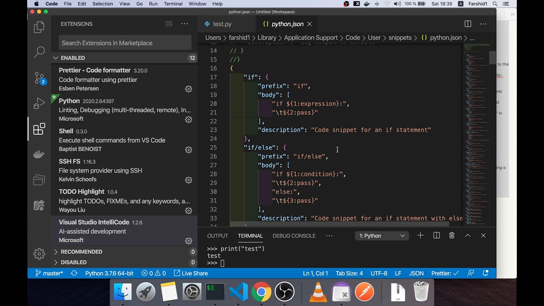
Task: Create a new terminal with plus icon
Action: [420, 235]
